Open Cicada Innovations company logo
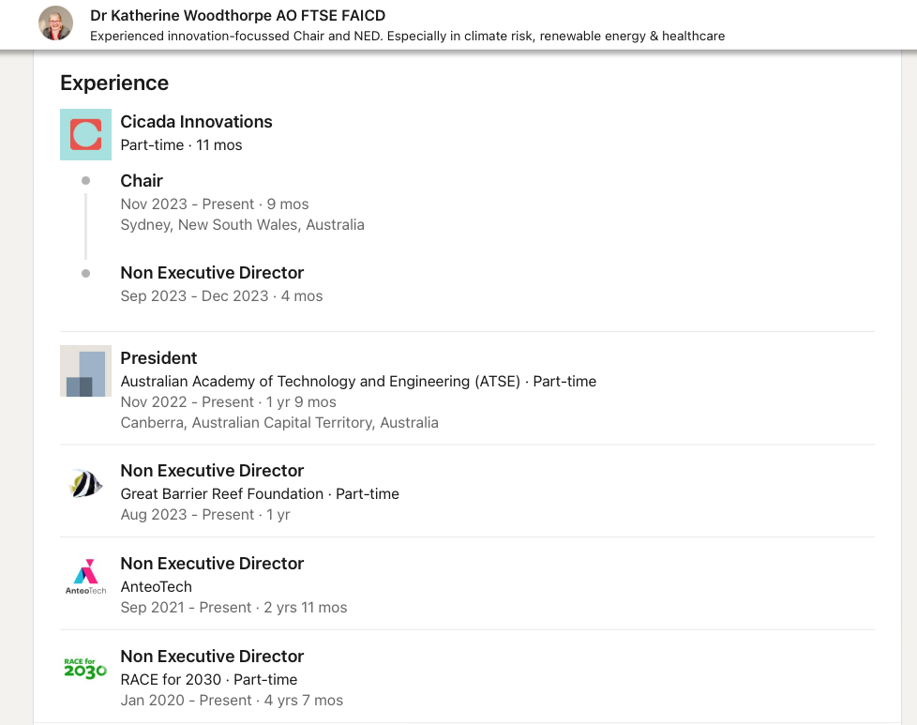This screenshot has width=917, height=725. click(x=85, y=134)
